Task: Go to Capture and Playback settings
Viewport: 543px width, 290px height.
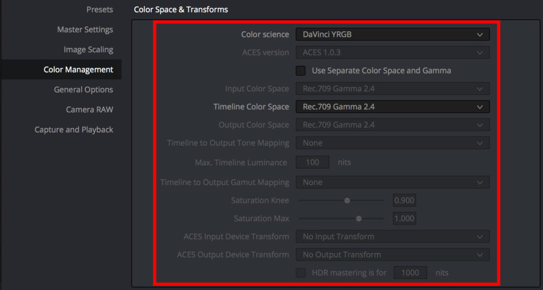Action: tap(74, 130)
